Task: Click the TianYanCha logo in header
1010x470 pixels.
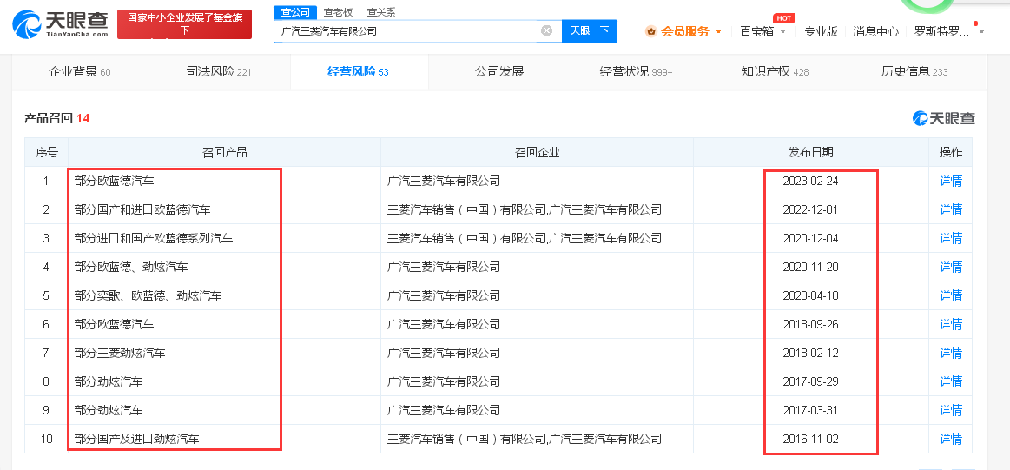Action: pyautogui.click(x=61, y=24)
